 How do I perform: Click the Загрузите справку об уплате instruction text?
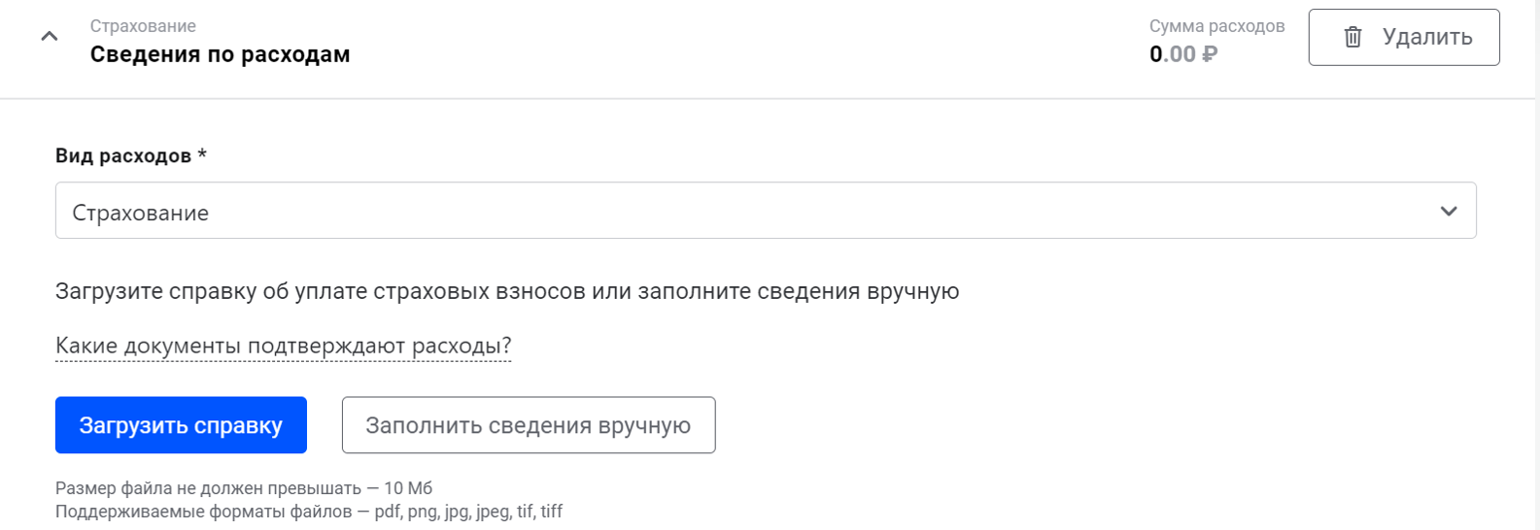pos(506,291)
